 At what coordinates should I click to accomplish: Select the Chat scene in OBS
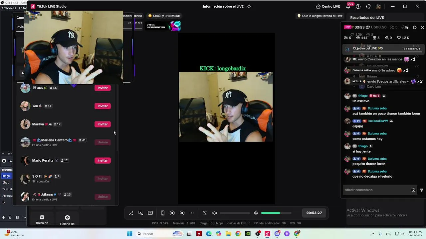(6, 183)
